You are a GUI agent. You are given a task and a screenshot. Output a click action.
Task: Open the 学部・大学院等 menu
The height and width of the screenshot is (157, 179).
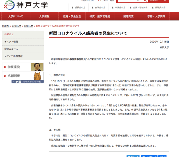point(156,16)
